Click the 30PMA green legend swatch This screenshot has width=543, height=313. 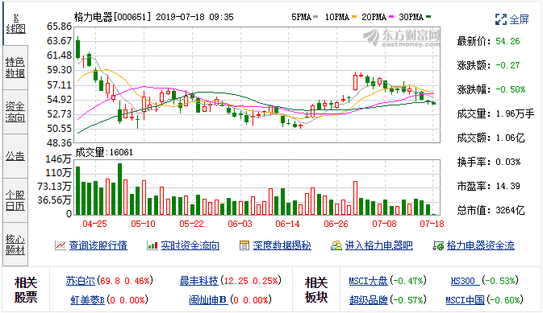(x=428, y=17)
